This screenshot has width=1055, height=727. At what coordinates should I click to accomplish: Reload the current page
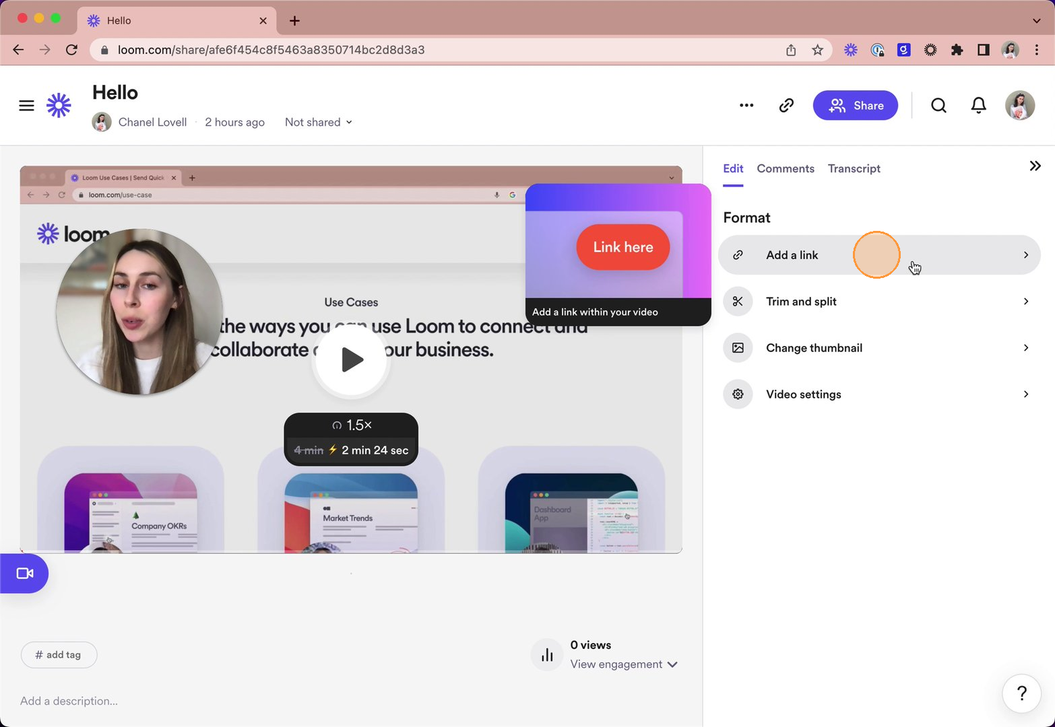(x=71, y=50)
